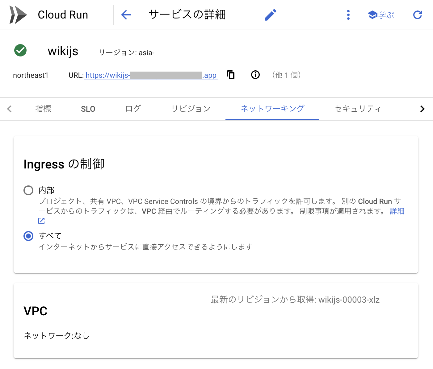Expand the (他 1 個) URL list
433x369 pixels.
click(x=286, y=75)
